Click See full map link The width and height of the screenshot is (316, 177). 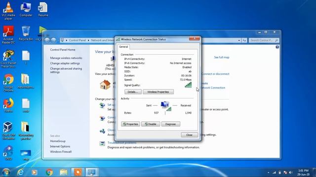(222, 57)
